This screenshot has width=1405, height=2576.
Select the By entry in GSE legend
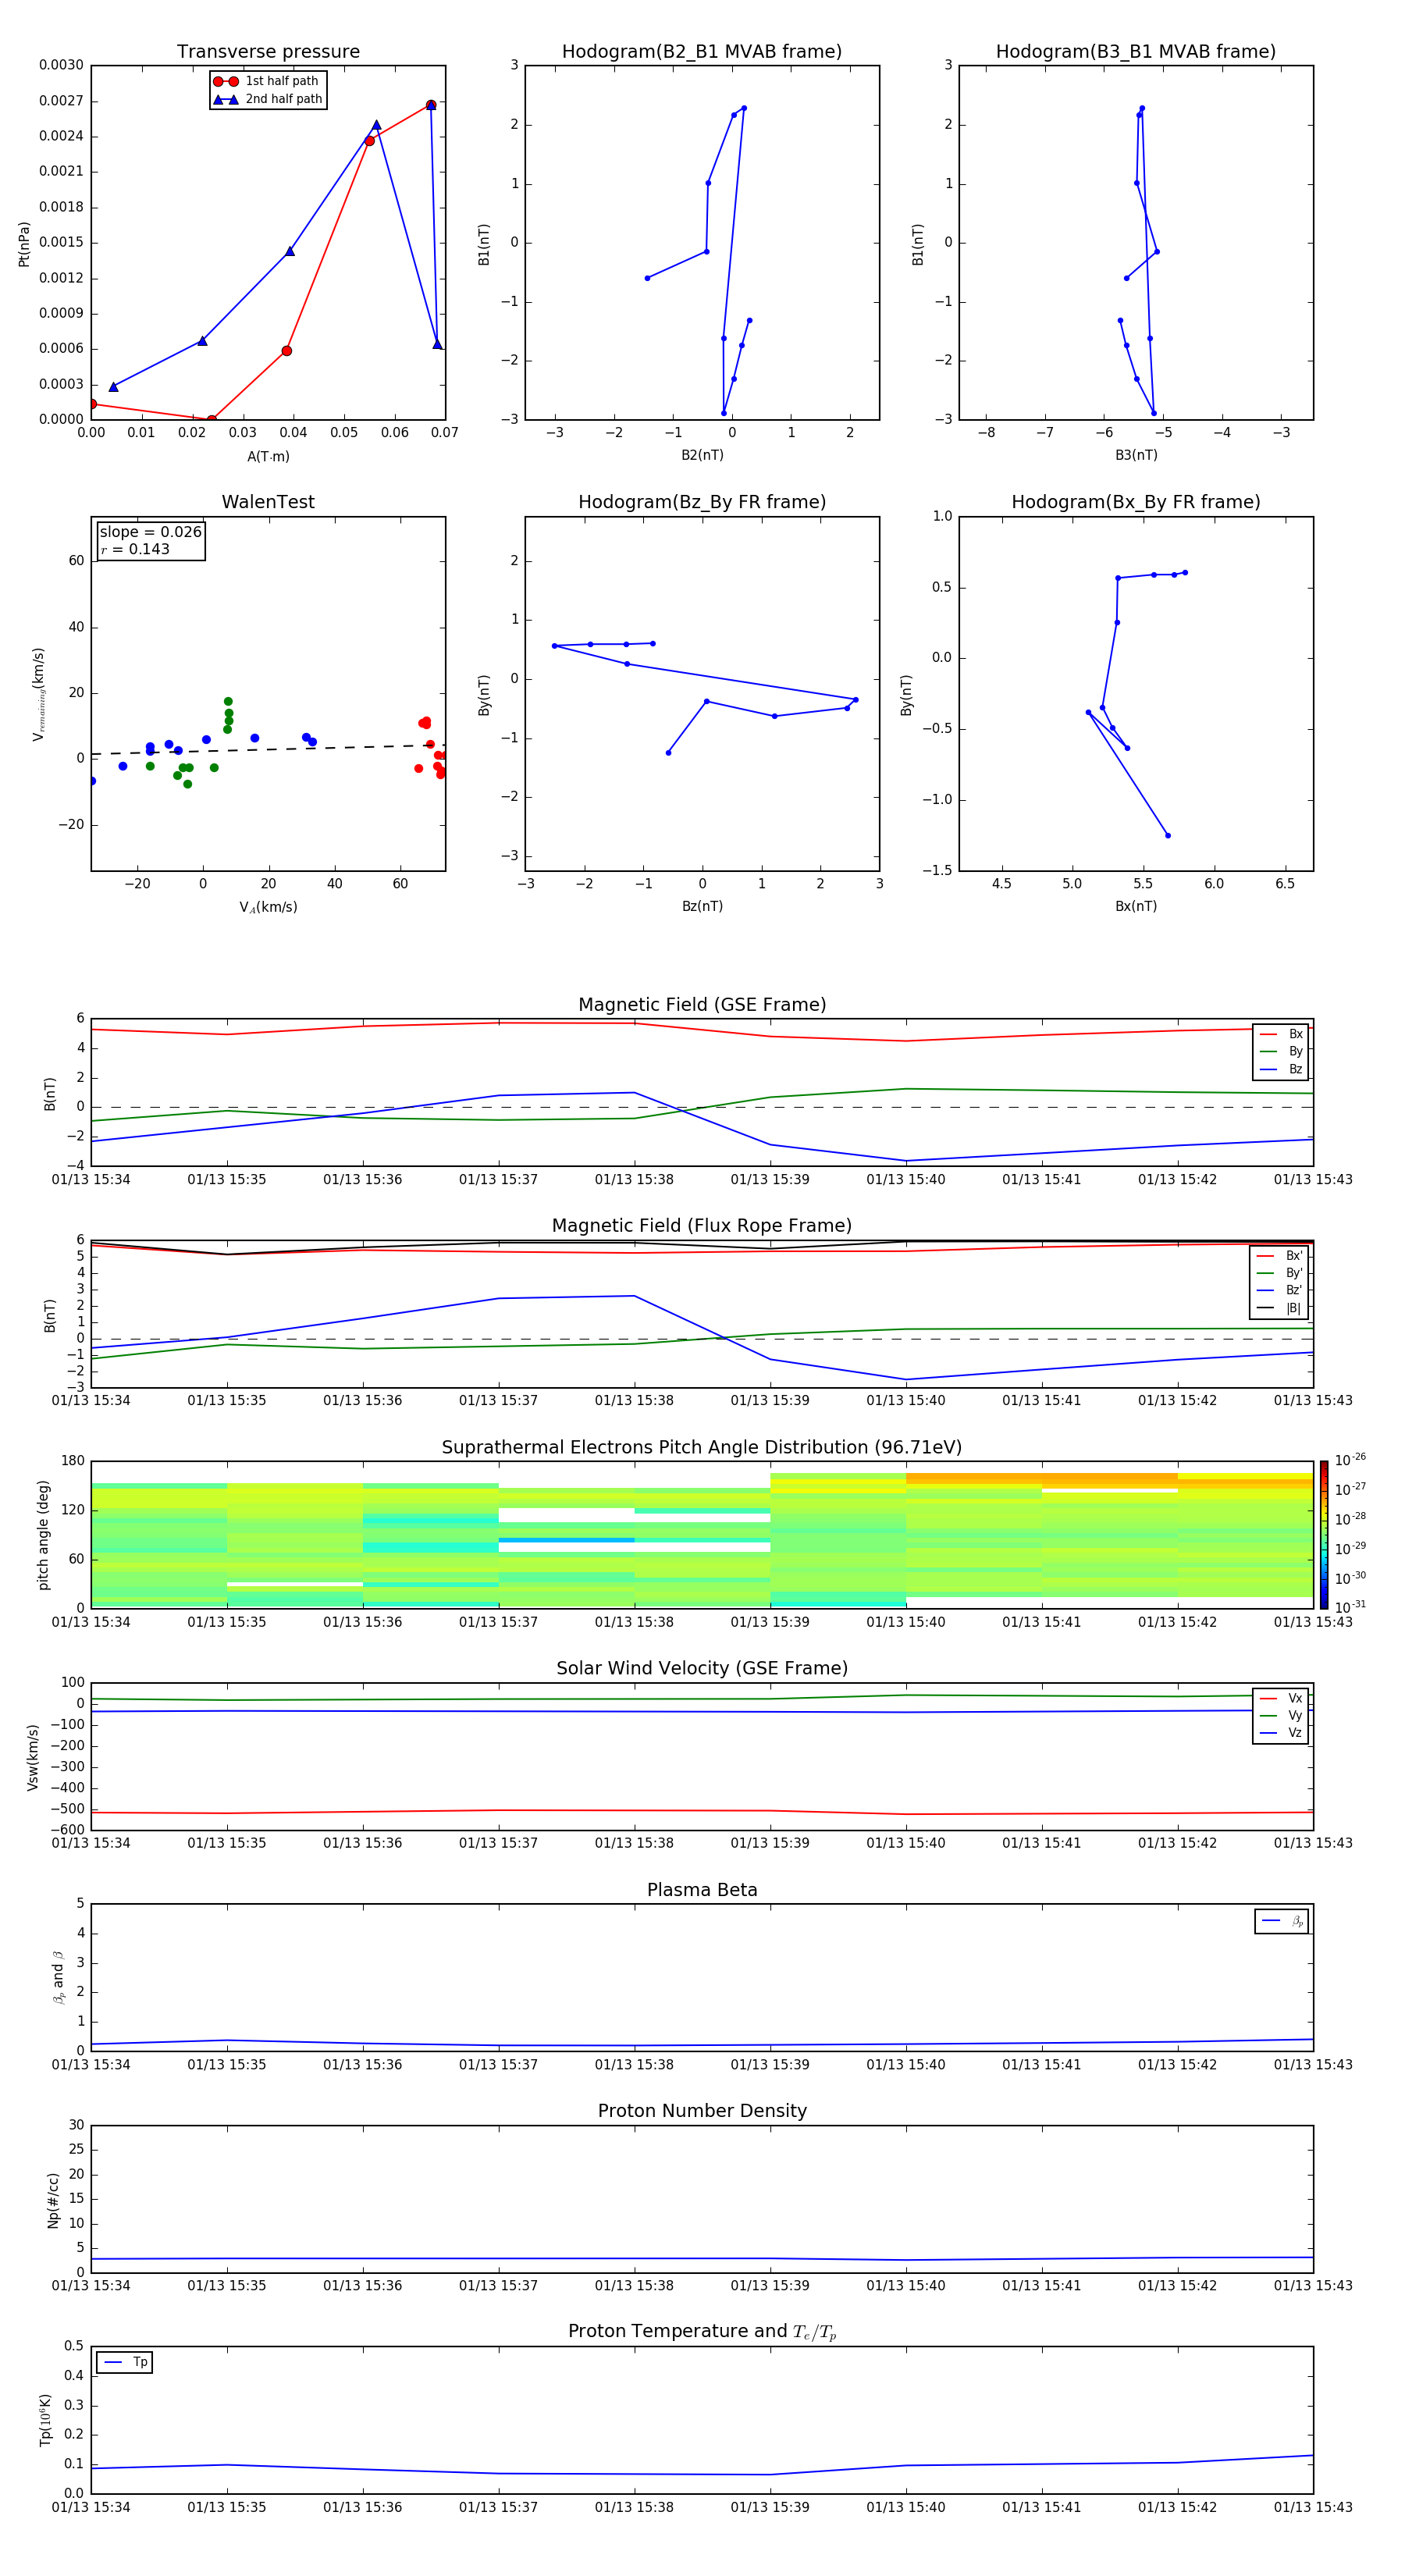click(x=1281, y=1051)
